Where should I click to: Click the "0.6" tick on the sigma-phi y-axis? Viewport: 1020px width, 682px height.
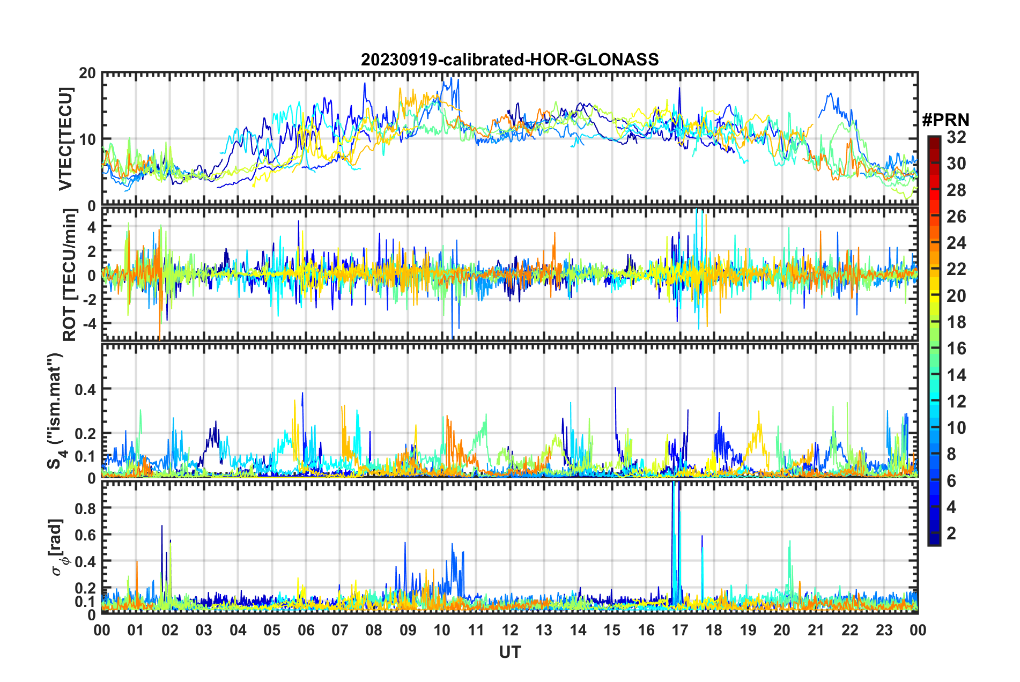pyautogui.click(x=85, y=535)
